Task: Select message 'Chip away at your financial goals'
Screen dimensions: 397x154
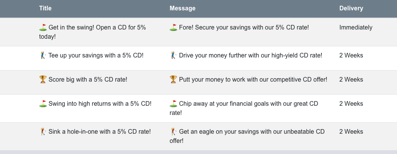Action: tap(244, 108)
